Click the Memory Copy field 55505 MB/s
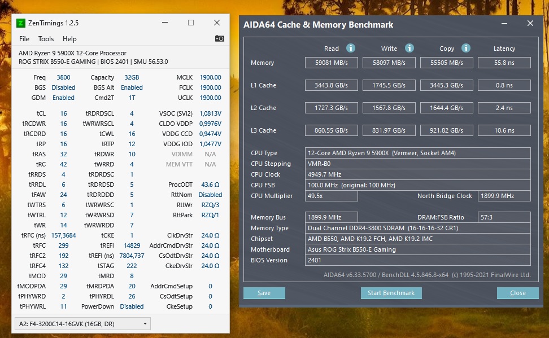The width and height of the screenshot is (549, 338). (x=446, y=63)
